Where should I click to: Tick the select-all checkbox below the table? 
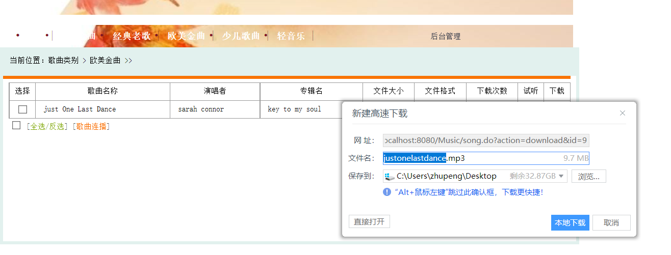tap(16, 126)
